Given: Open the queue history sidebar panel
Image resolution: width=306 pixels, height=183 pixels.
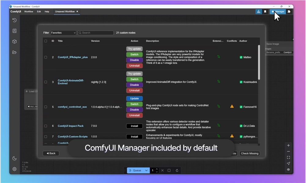Looking at the screenshot, I should pyautogui.click(x=14, y=20).
